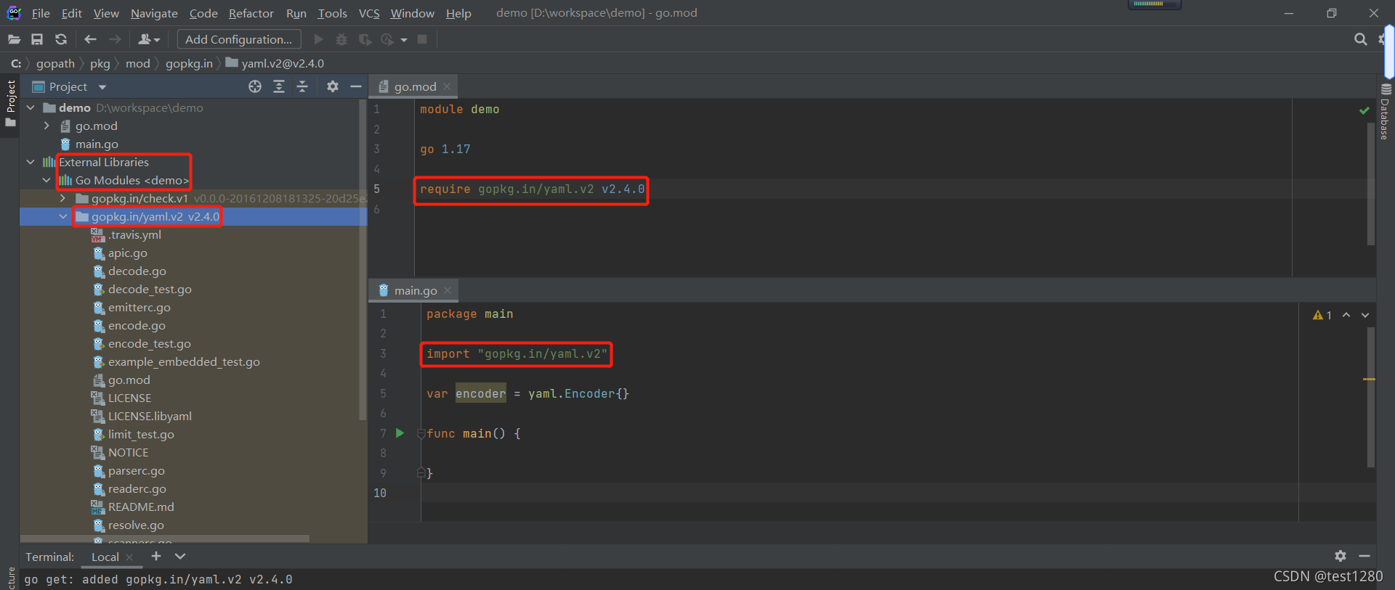Viewport: 1395px width, 590px height.
Task: Select the Local terminal tab
Action: (105, 557)
